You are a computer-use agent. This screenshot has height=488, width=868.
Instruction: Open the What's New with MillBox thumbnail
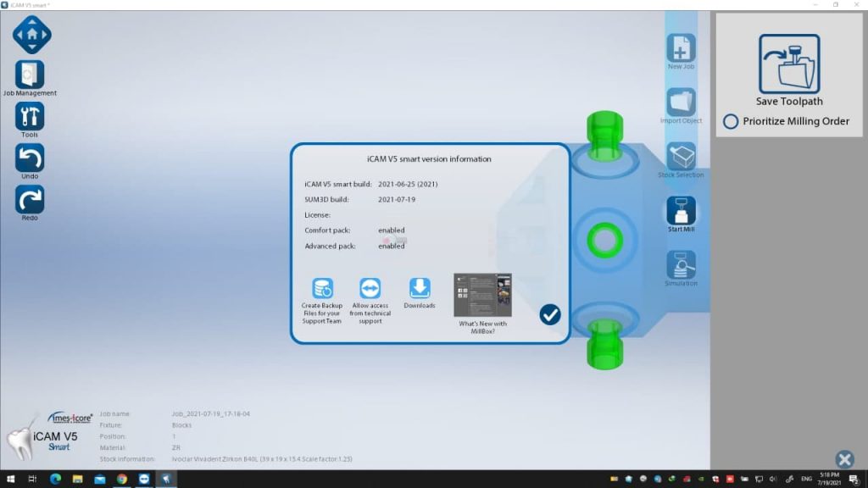[482, 295]
